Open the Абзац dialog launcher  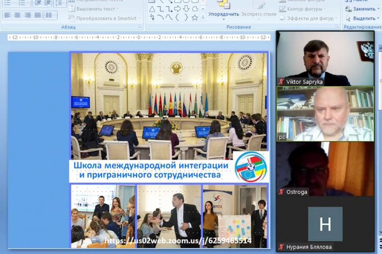click(x=140, y=26)
